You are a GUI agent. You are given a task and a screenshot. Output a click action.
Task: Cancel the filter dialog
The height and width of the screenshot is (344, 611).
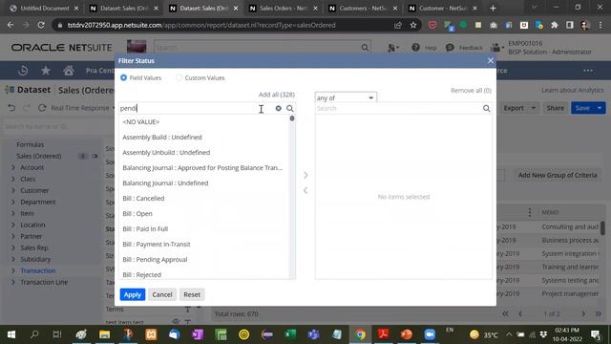coord(162,294)
